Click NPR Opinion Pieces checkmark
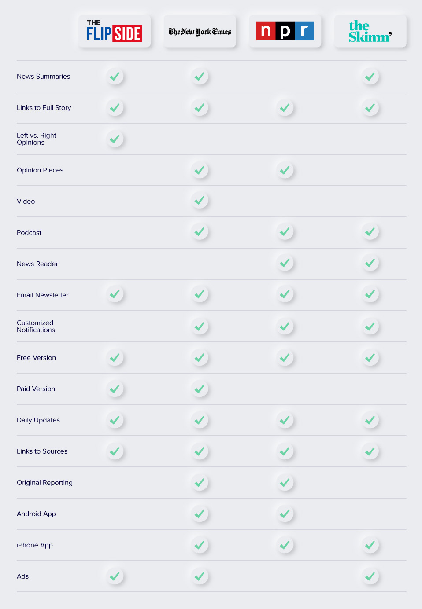Image resolution: width=422 pixels, height=609 pixels. pos(285,170)
